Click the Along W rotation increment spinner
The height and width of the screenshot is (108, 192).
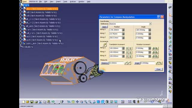[x=150, y=56]
